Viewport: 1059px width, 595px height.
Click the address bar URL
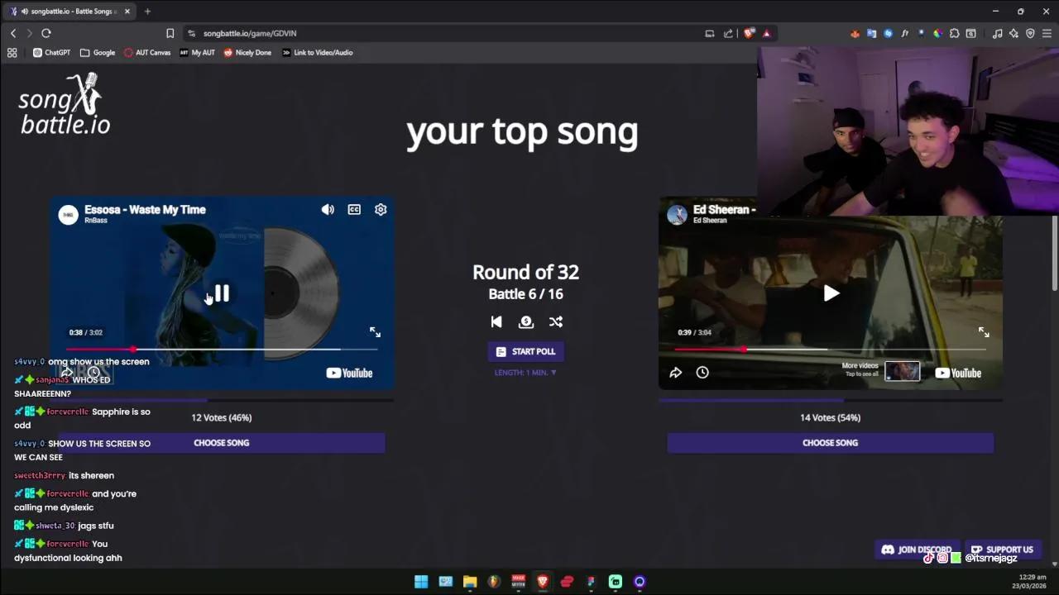coord(250,33)
